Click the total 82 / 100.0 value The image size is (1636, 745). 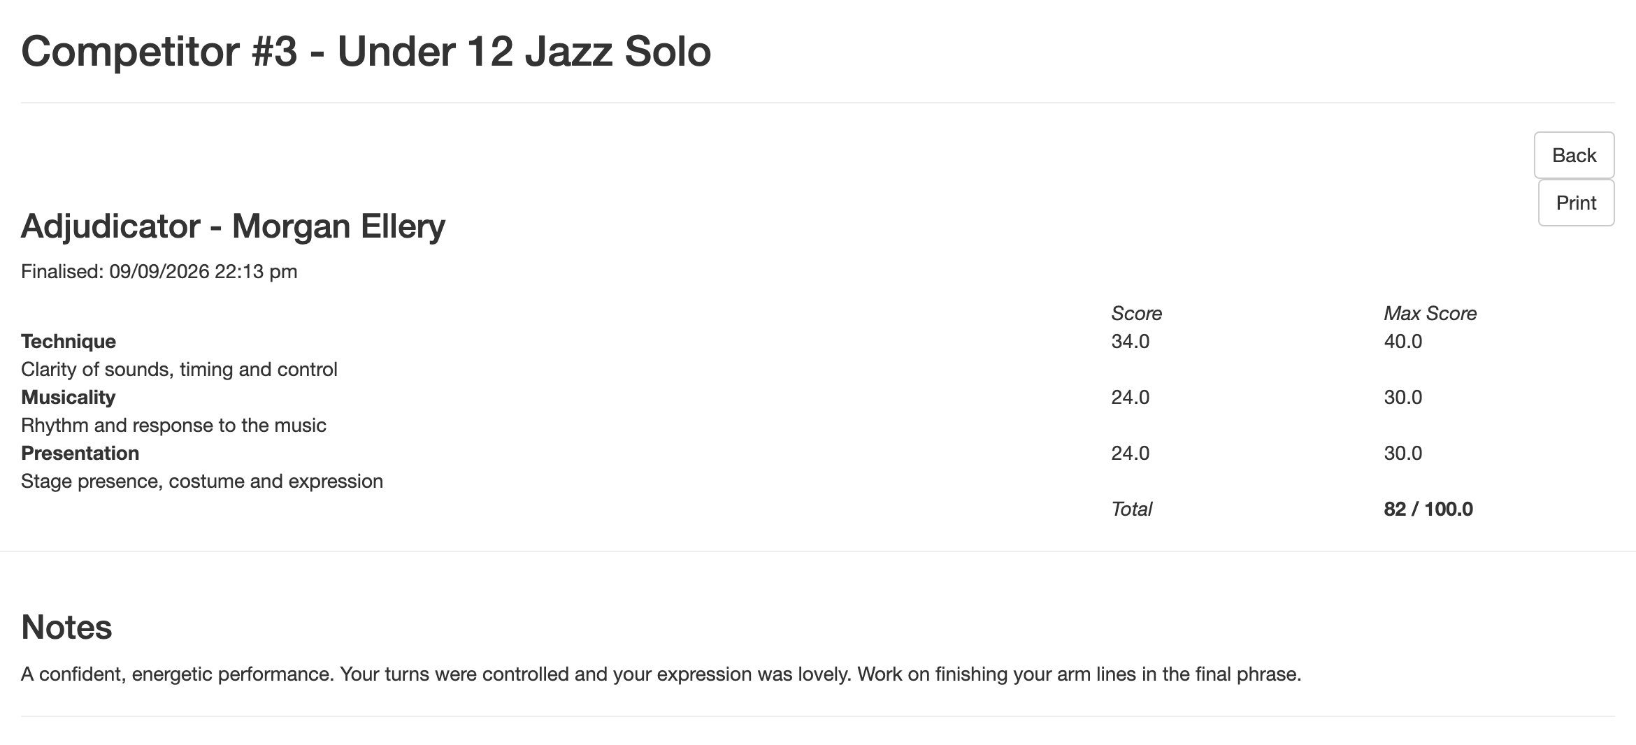click(x=1428, y=509)
